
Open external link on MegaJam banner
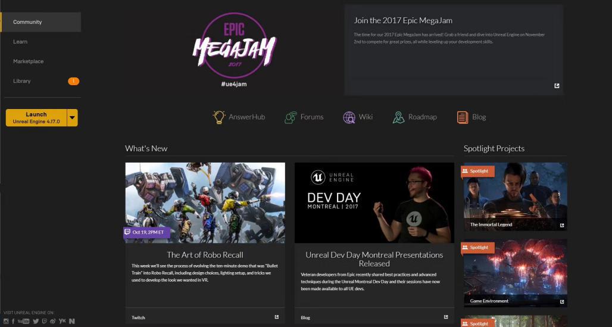click(557, 86)
